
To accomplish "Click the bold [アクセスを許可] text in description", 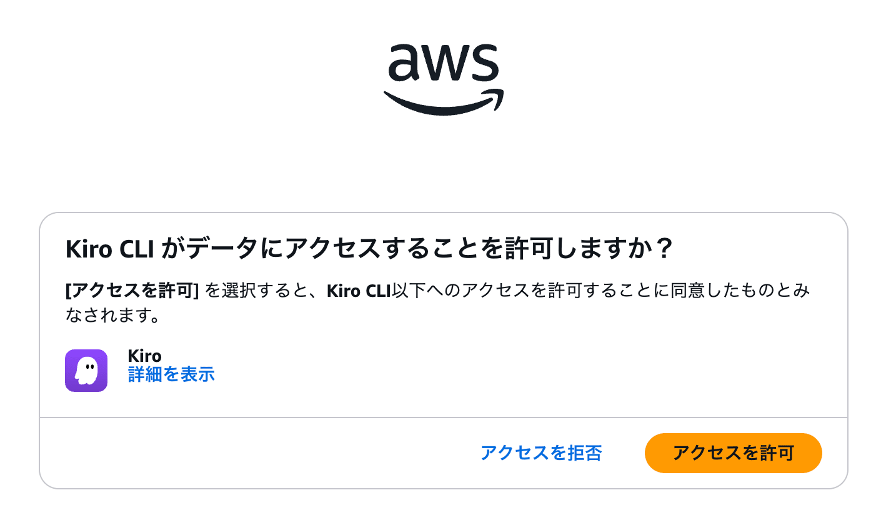I will point(132,291).
